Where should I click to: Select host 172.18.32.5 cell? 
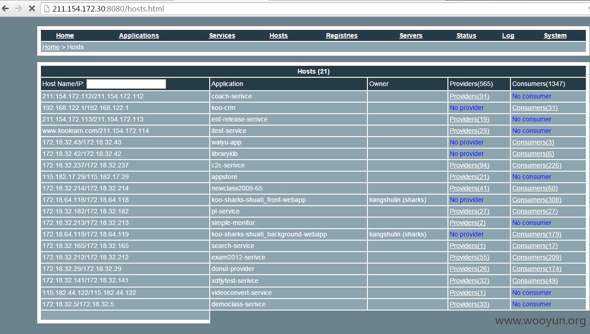tap(125, 304)
